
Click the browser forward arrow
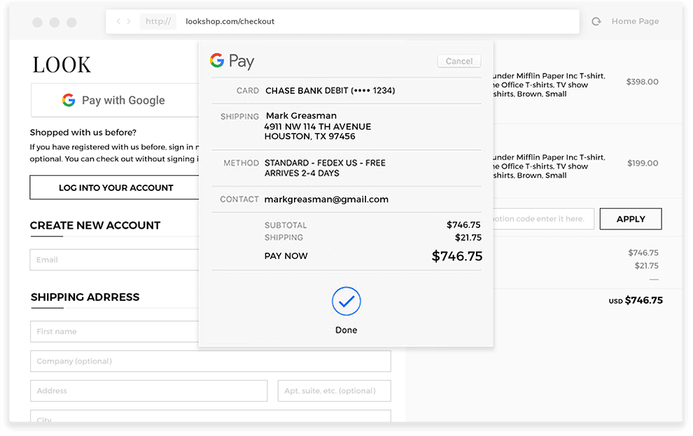[x=129, y=22]
